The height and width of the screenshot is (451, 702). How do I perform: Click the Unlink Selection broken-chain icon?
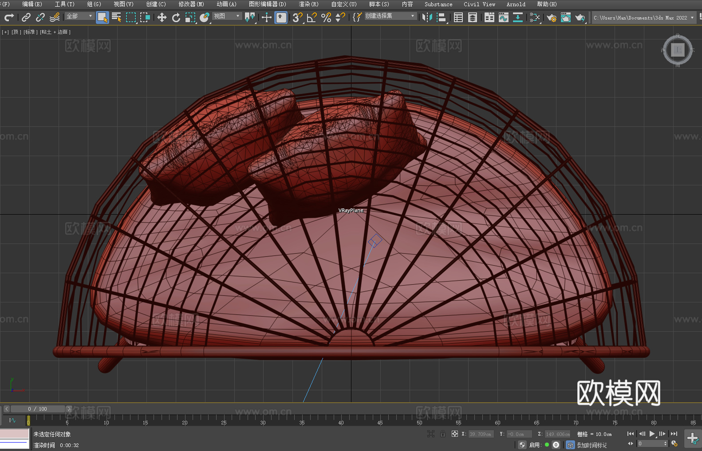click(40, 17)
